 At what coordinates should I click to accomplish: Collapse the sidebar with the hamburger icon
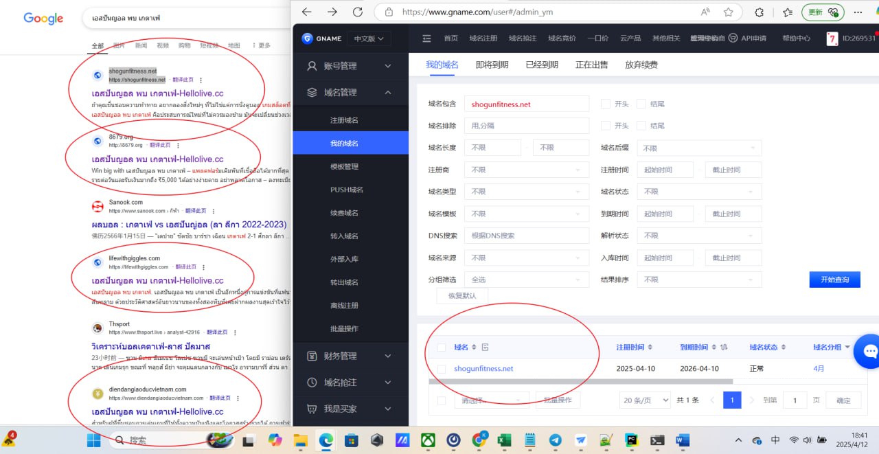pyautogui.click(x=426, y=38)
